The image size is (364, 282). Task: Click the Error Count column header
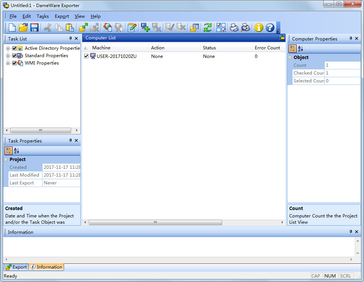(x=267, y=48)
